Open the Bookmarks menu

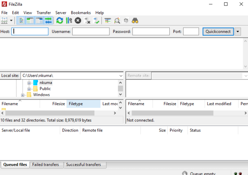[81, 13]
